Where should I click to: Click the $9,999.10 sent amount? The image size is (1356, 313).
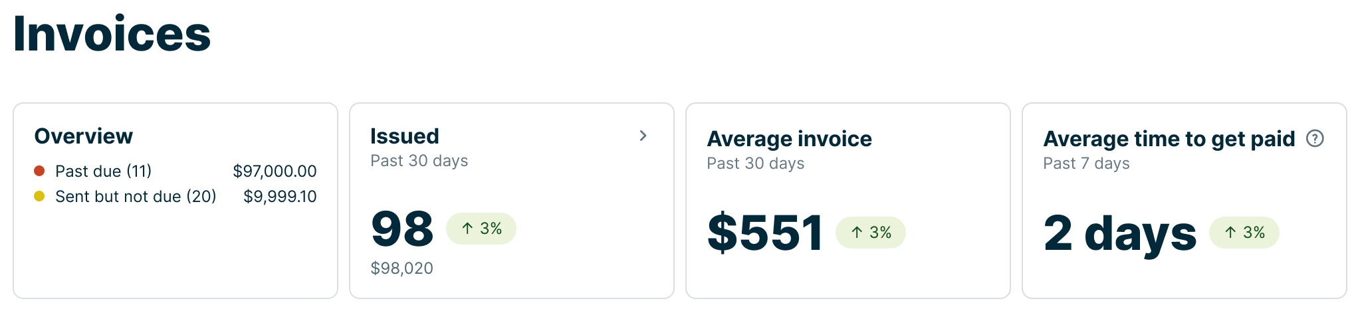[280, 197]
